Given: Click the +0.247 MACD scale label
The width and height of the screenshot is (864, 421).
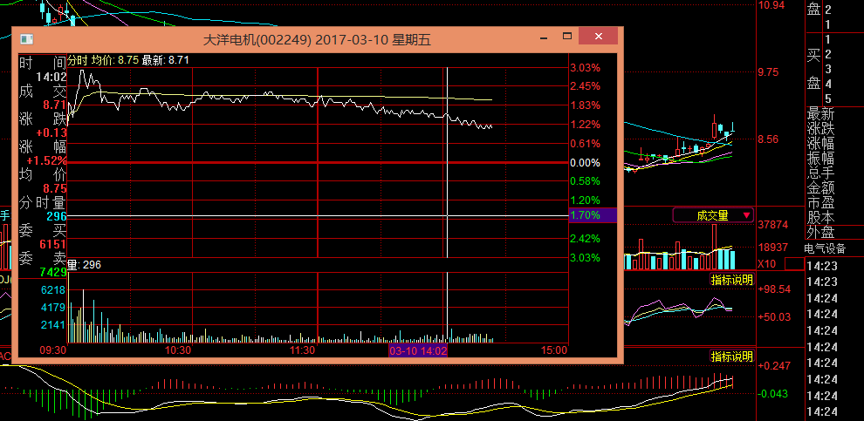Looking at the screenshot, I should click(x=774, y=365).
